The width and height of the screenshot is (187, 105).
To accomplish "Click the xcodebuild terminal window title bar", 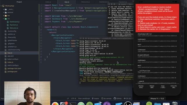I will click(x=106, y=38).
